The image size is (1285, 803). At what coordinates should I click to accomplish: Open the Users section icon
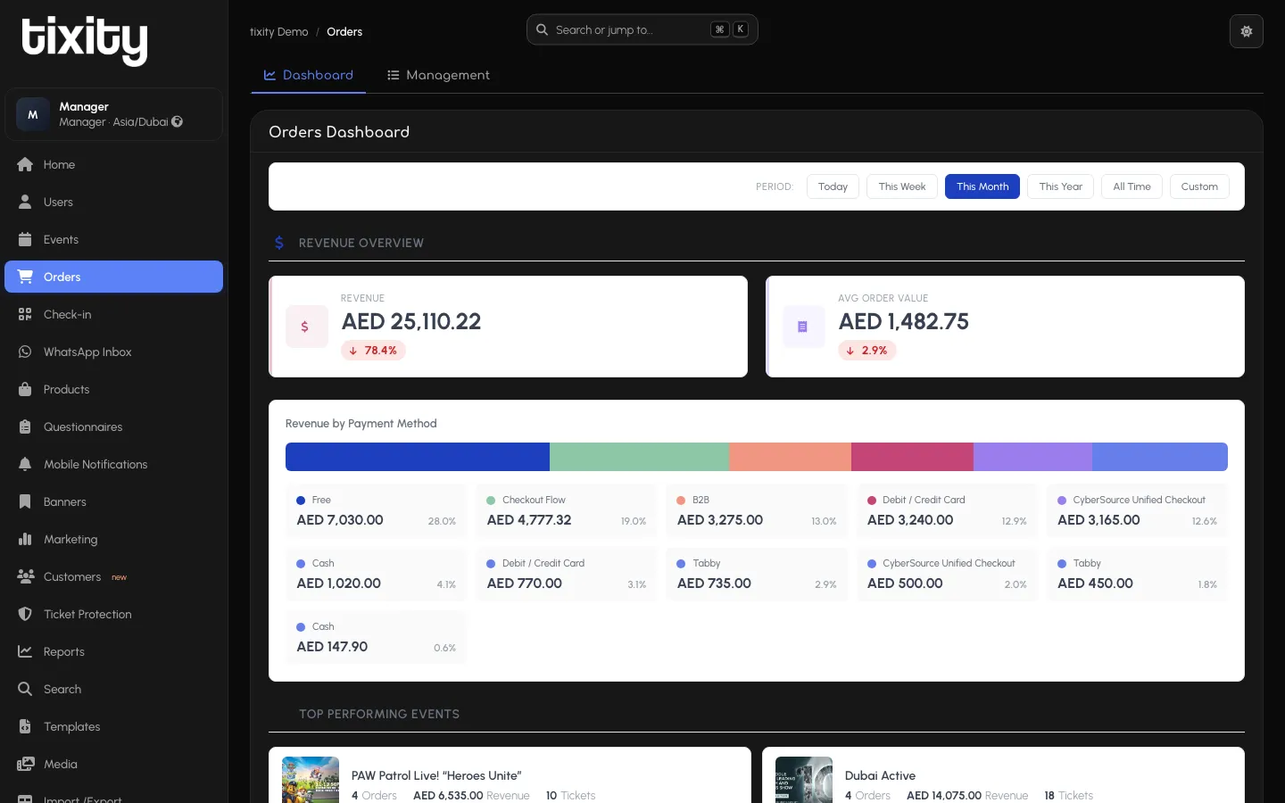coord(25,202)
